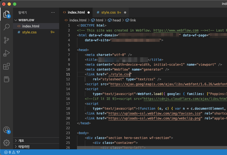Click the 9+ badge next to style.css in tree

tap(53, 32)
